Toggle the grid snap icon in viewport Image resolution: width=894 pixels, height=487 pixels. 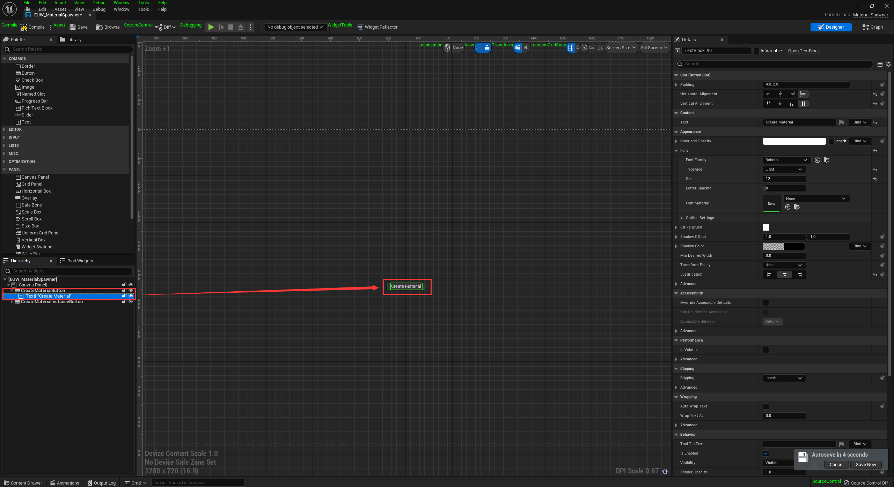(571, 48)
